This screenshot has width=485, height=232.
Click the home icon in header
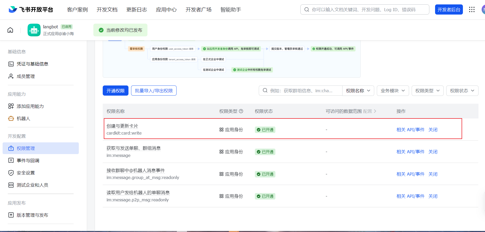(x=10, y=30)
